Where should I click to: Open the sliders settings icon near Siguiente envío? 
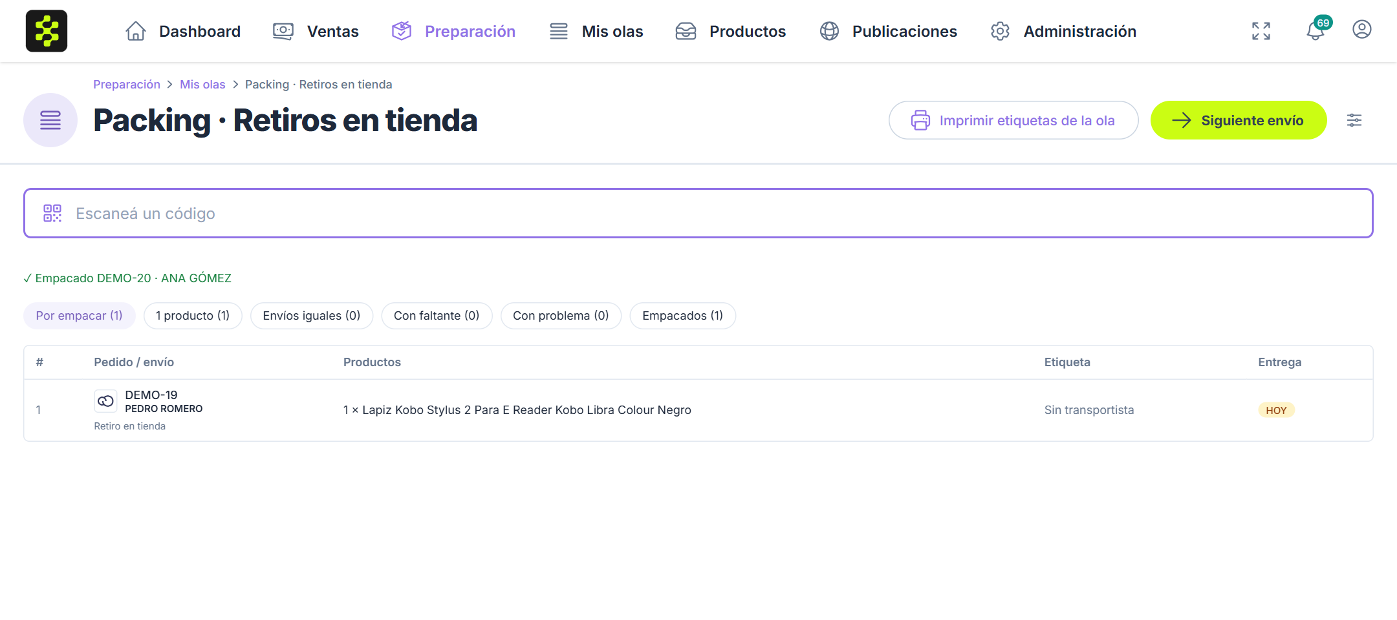click(x=1354, y=120)
